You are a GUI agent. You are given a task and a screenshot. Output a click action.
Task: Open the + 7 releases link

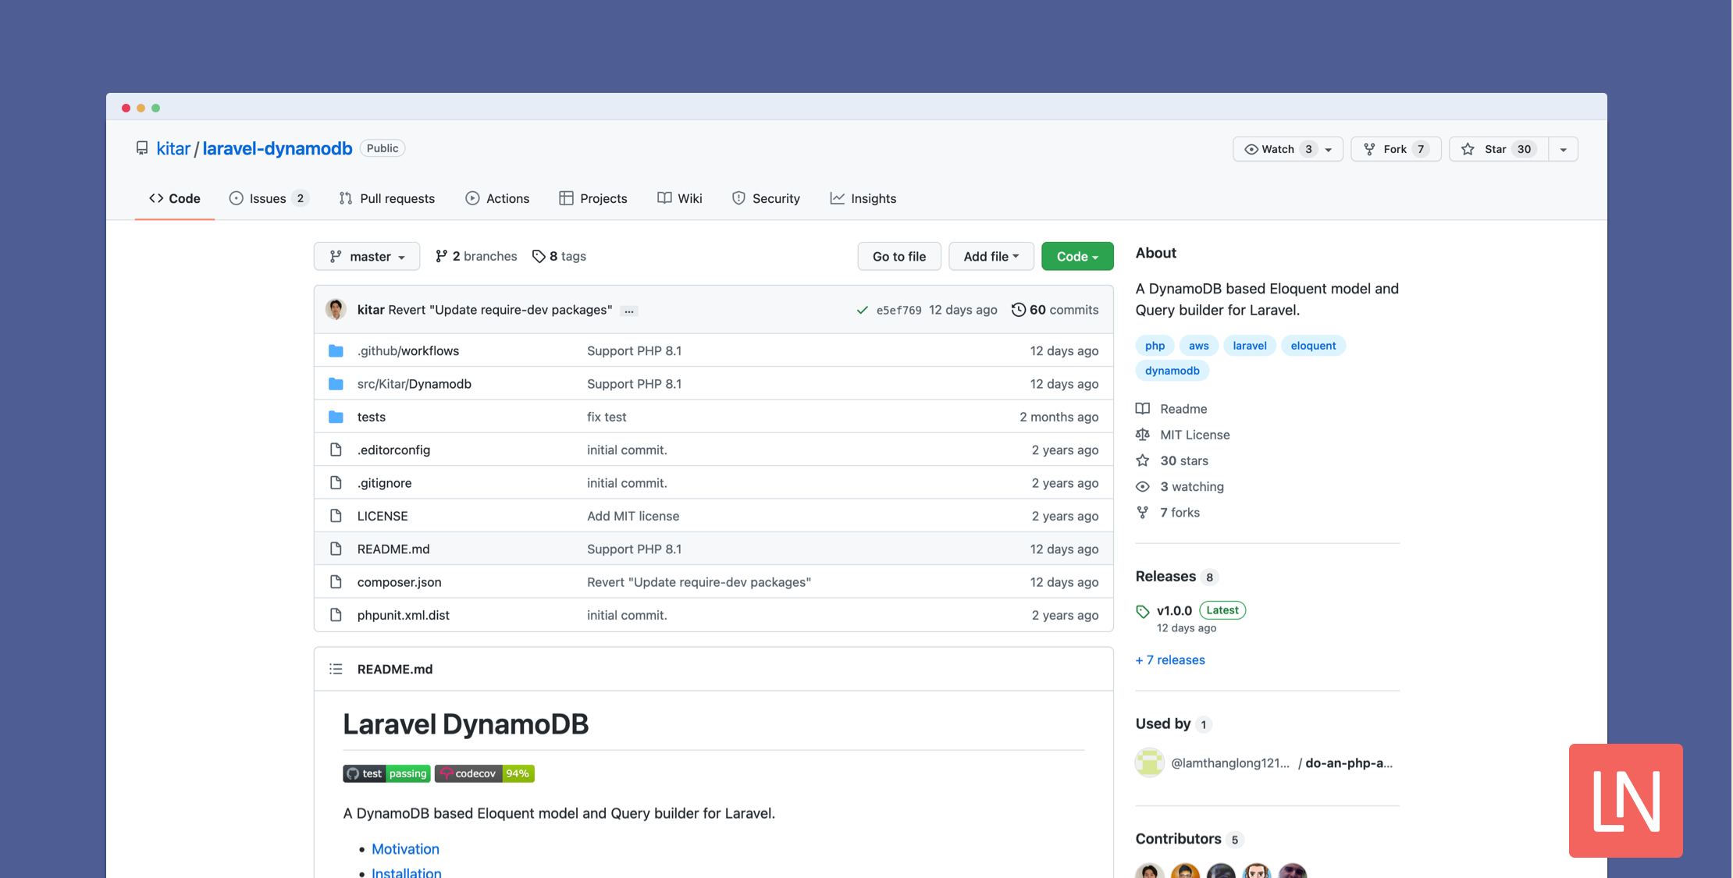point(1170,660)
